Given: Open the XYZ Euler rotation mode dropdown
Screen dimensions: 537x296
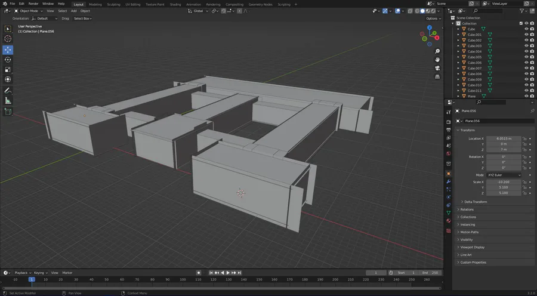Looking at the screenshot, I should (504, 175).
